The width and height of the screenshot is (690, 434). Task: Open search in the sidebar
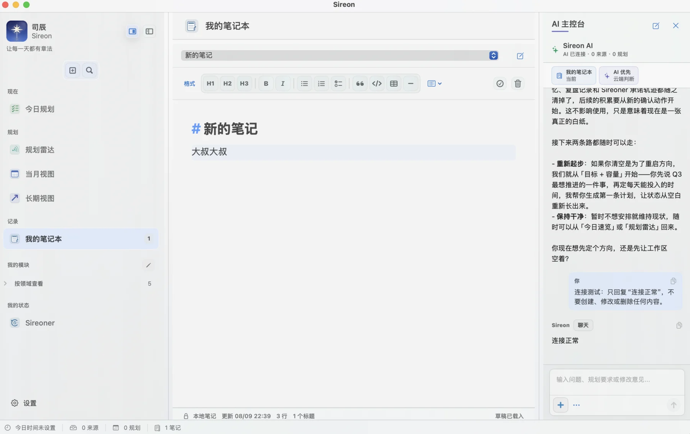point(89,70)
